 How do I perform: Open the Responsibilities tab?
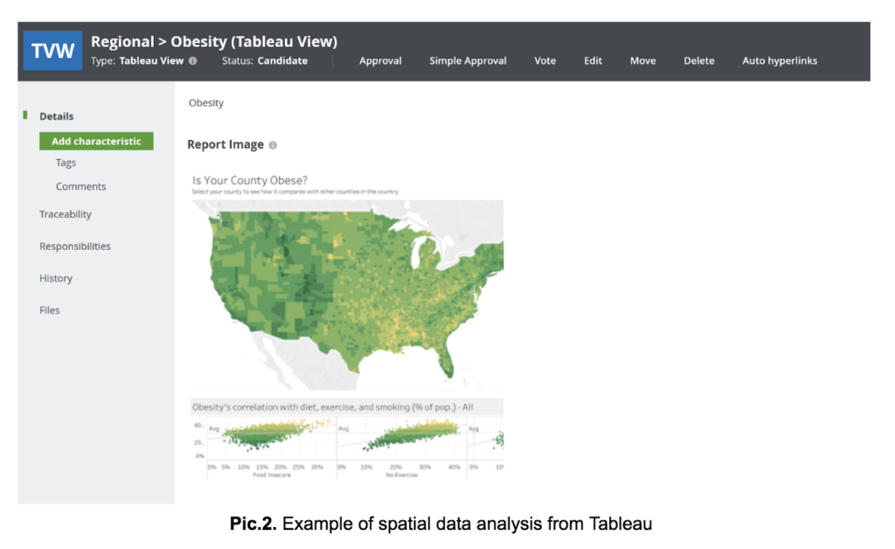pyautogui.click(x=75, y=246)
